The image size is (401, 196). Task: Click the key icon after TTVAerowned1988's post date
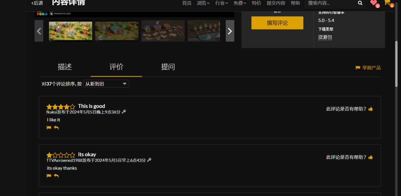(x=149, y=160)
